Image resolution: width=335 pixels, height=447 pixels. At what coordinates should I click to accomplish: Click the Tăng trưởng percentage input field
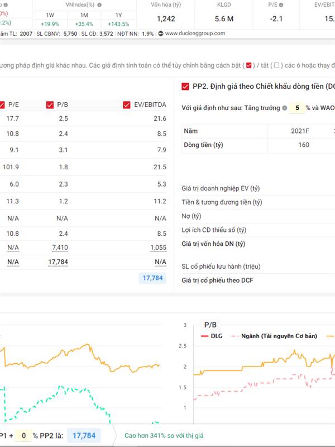pos(298,108)
